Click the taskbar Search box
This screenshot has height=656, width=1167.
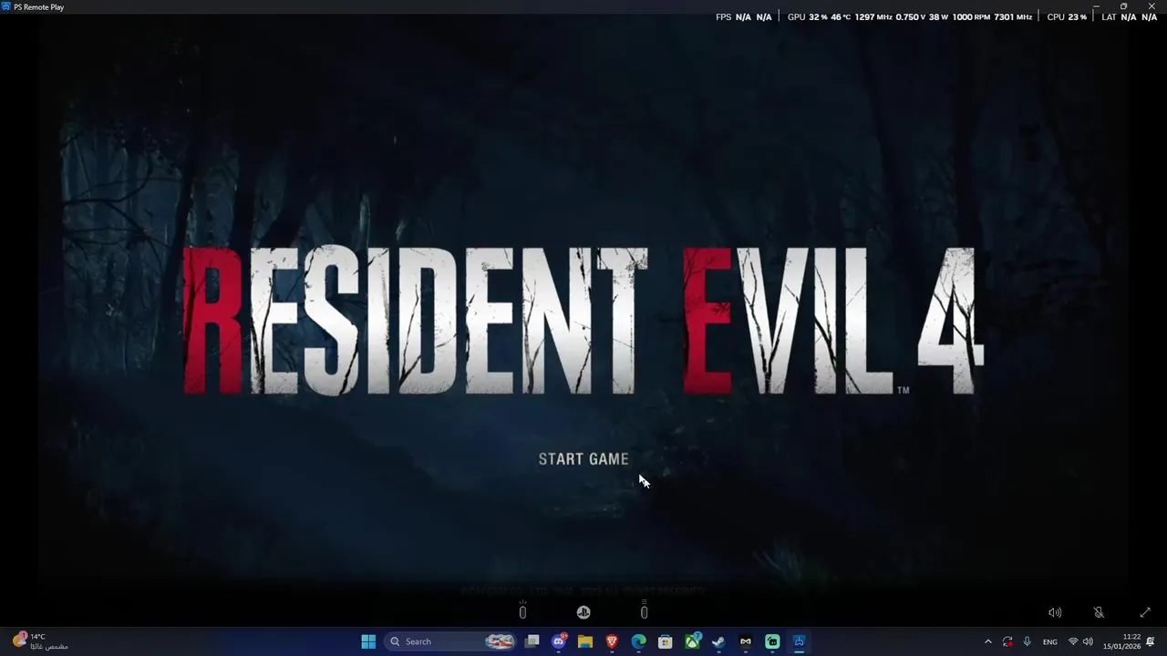449,641
